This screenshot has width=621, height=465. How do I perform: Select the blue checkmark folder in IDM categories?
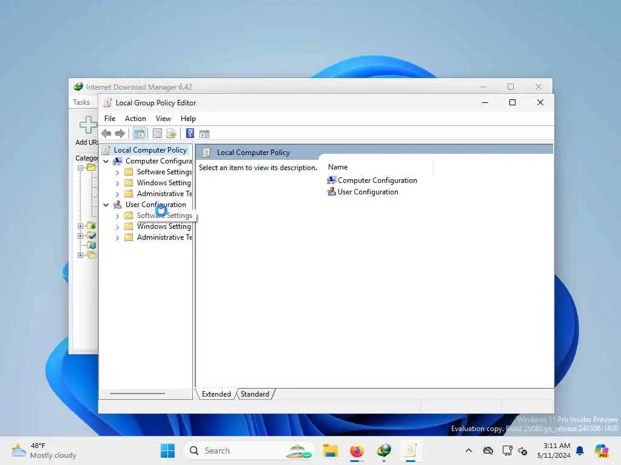[92, 236]
